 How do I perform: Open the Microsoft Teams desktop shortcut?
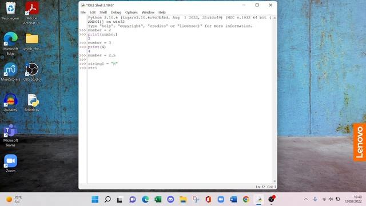coord(10,136)
